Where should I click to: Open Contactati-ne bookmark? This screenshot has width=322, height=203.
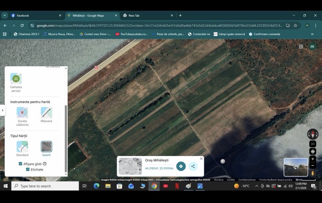(199, 34)
